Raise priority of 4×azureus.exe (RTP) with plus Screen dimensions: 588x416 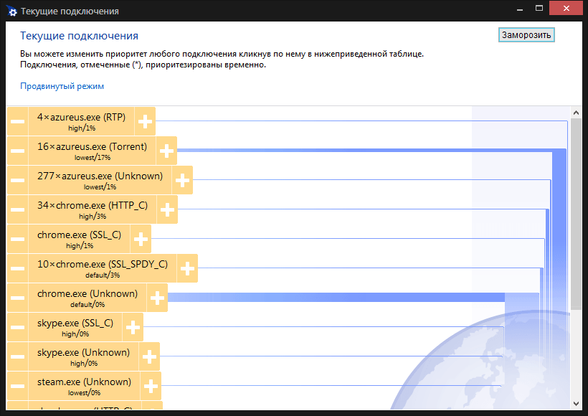click(x=145, y=121)
